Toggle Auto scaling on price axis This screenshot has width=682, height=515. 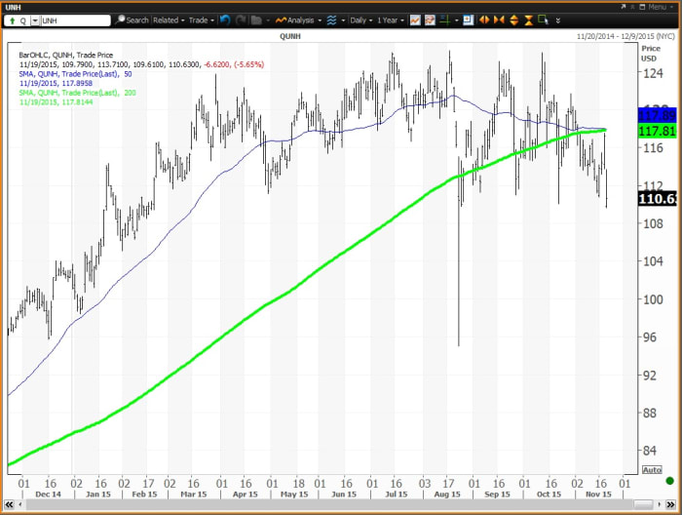[x=652, y=469]
